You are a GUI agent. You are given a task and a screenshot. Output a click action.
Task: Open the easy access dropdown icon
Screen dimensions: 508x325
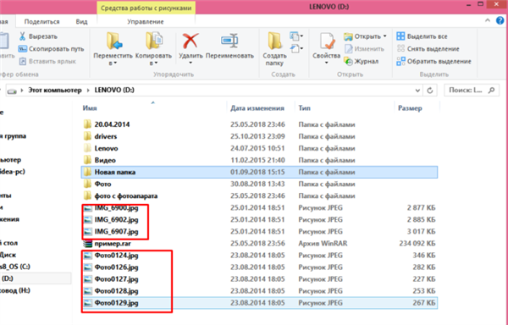point(297,49)
